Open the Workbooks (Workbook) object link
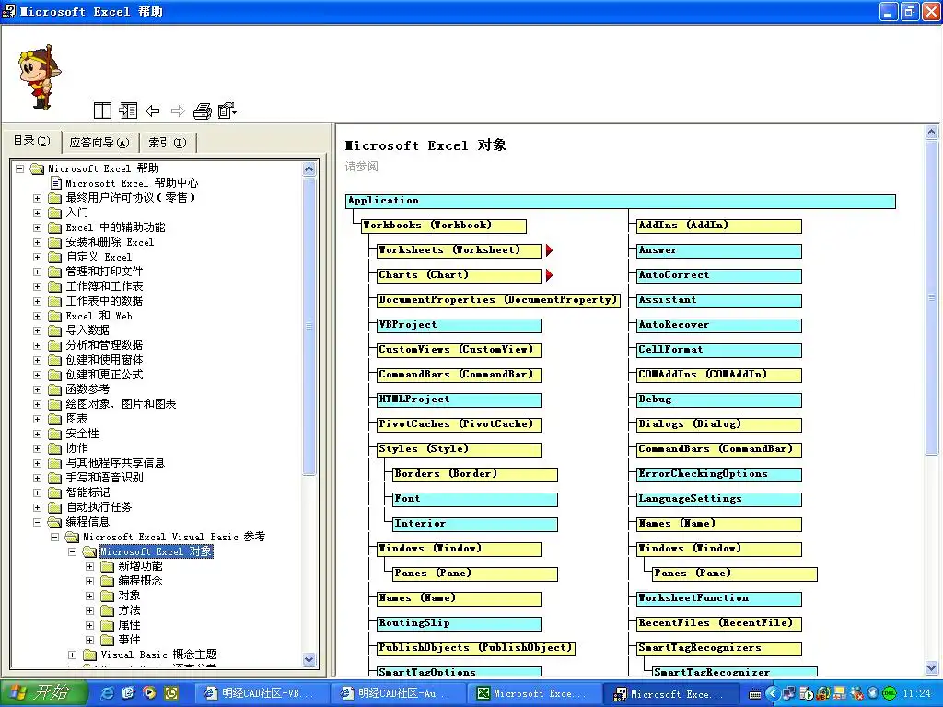This screenshot has height=707, width=943. click(x=445, y=226)
